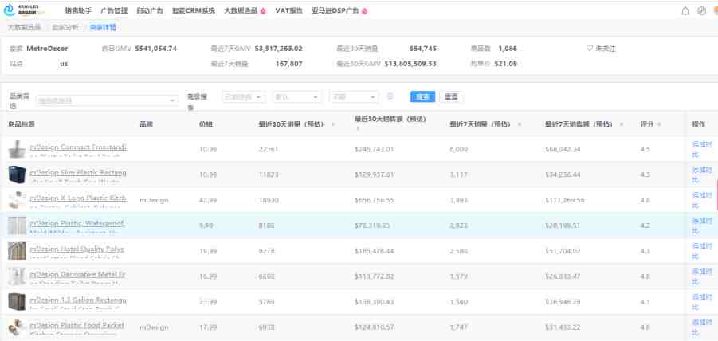This screenshot has width=718, height=341.
Task: Open the 自动广告 menu
Action: click(x=150, y=10)
